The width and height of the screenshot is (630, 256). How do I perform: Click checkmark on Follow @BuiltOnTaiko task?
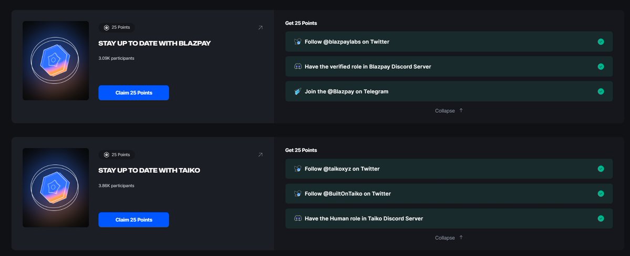coord(601,194)
